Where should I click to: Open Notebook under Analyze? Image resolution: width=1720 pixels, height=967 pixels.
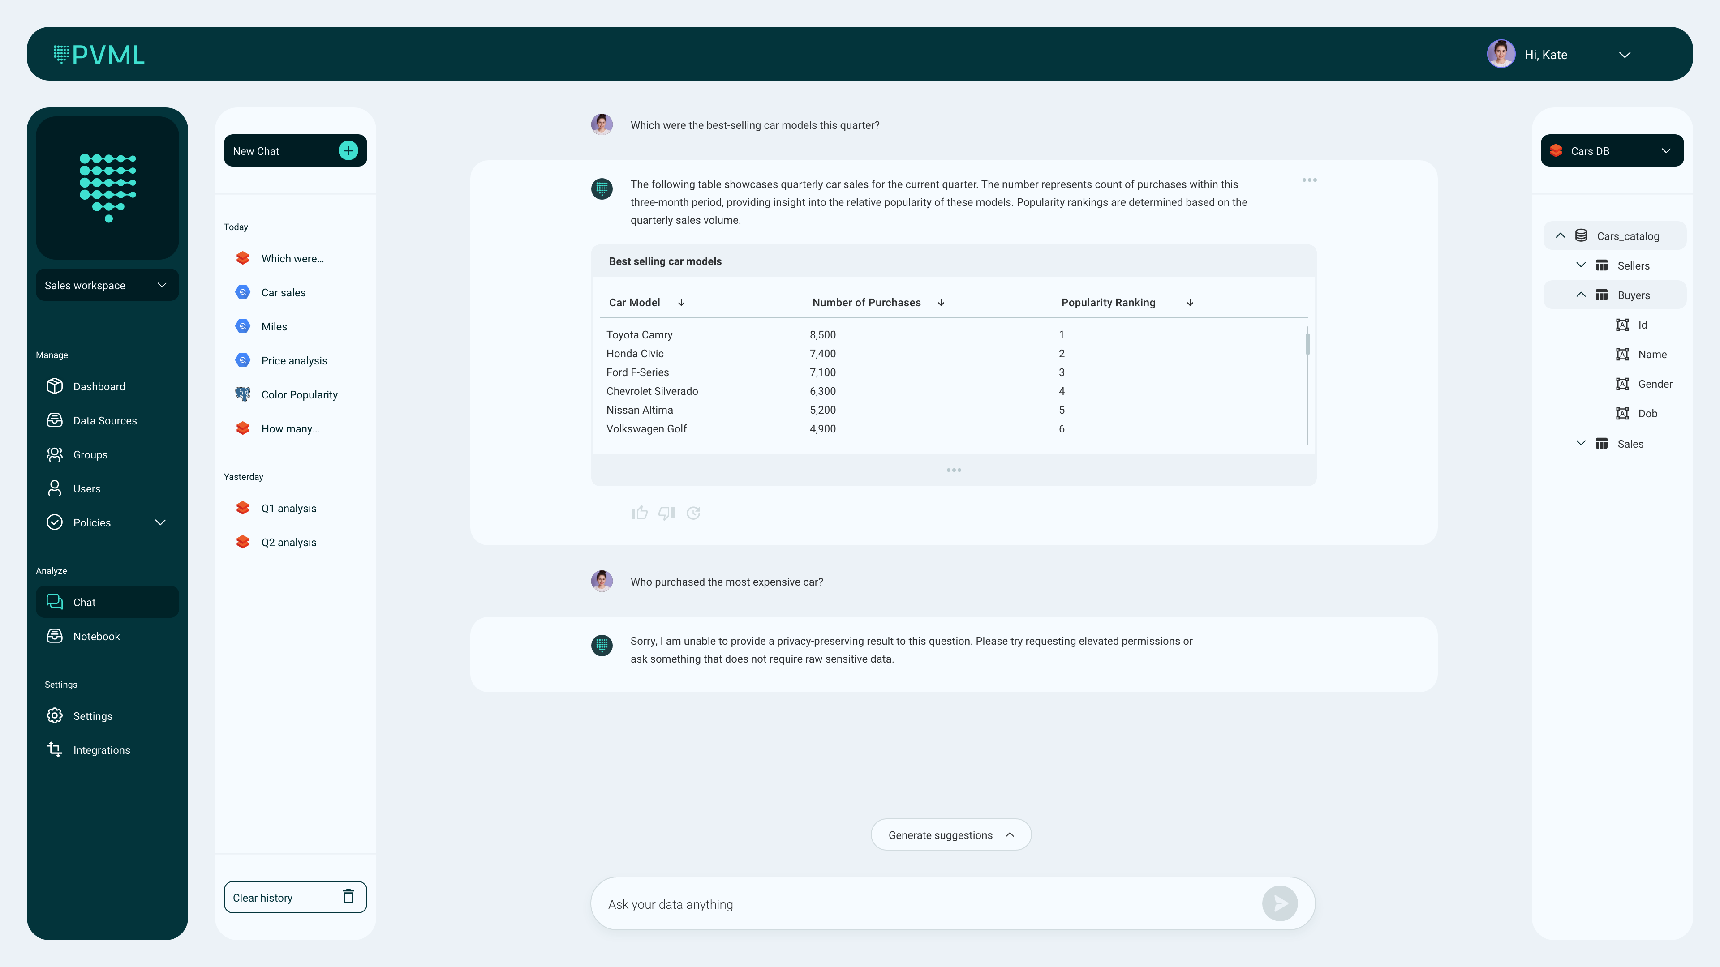(x=96, y=636)
